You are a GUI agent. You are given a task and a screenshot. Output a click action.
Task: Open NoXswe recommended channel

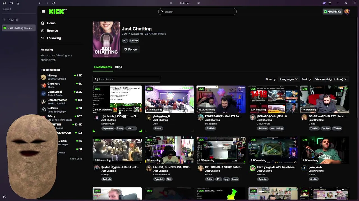tap(61, 110)
